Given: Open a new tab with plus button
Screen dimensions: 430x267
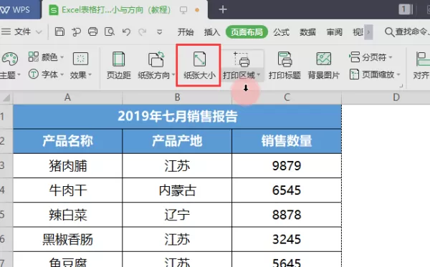Looking at the screenshot, I should point(223,10).
